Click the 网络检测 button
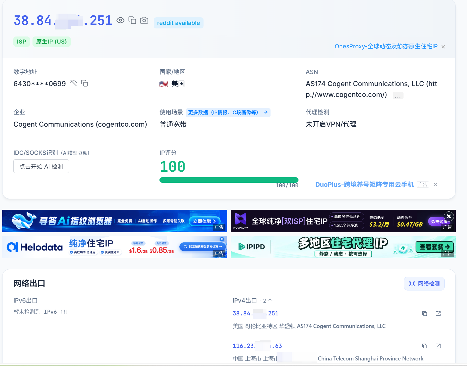This screenshot has width=467, height=366. pos(424,284)
